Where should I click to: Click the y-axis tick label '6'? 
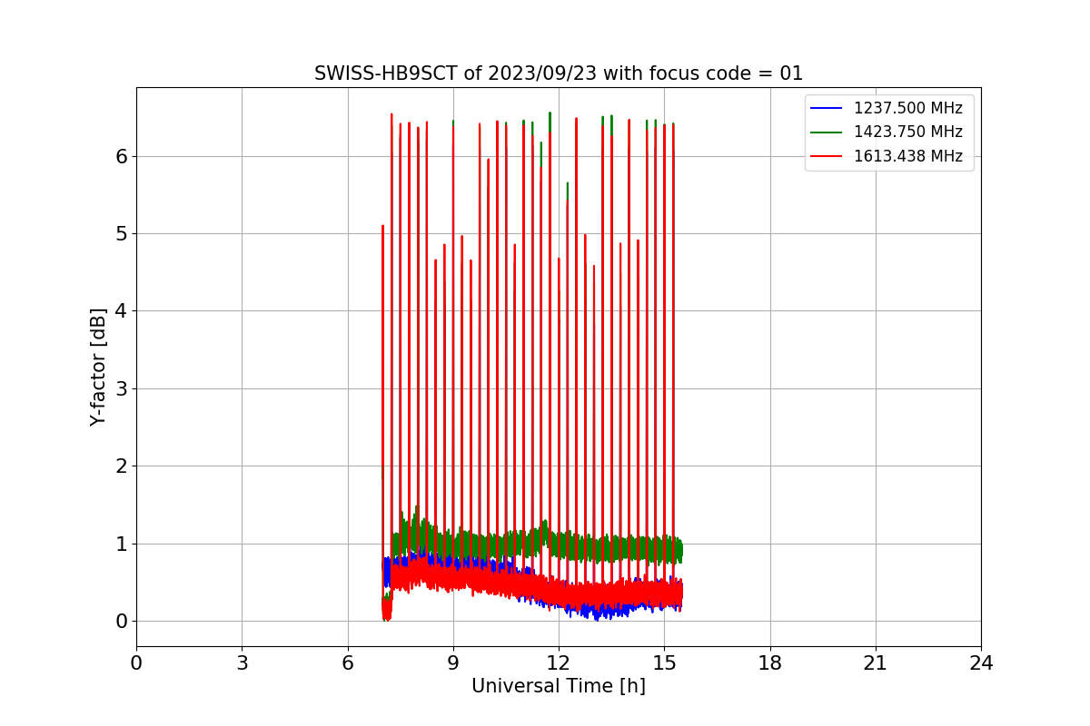[122, 156]
